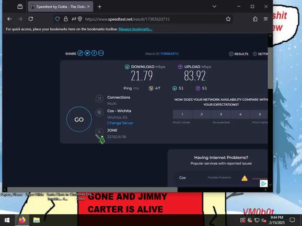
Task: Click the horizontal scrollbar thumb
Action: 92,190
